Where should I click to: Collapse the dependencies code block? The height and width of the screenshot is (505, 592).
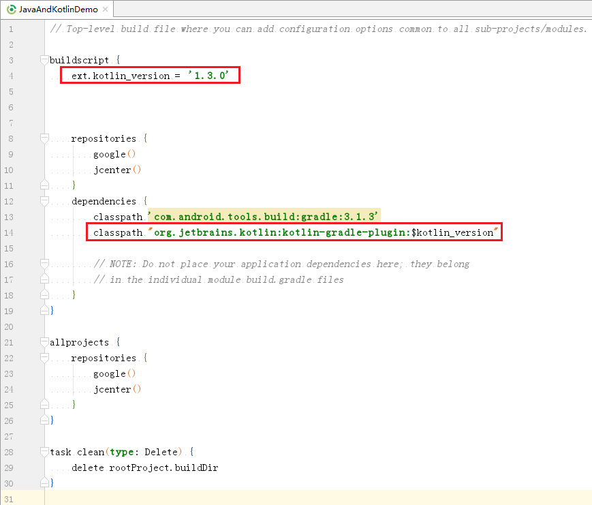coord(44,201)
